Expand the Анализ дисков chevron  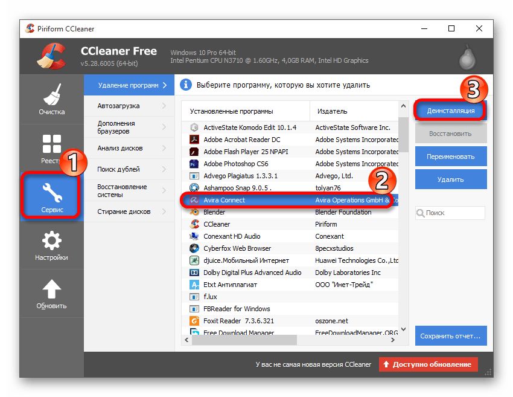coord(164,148)
